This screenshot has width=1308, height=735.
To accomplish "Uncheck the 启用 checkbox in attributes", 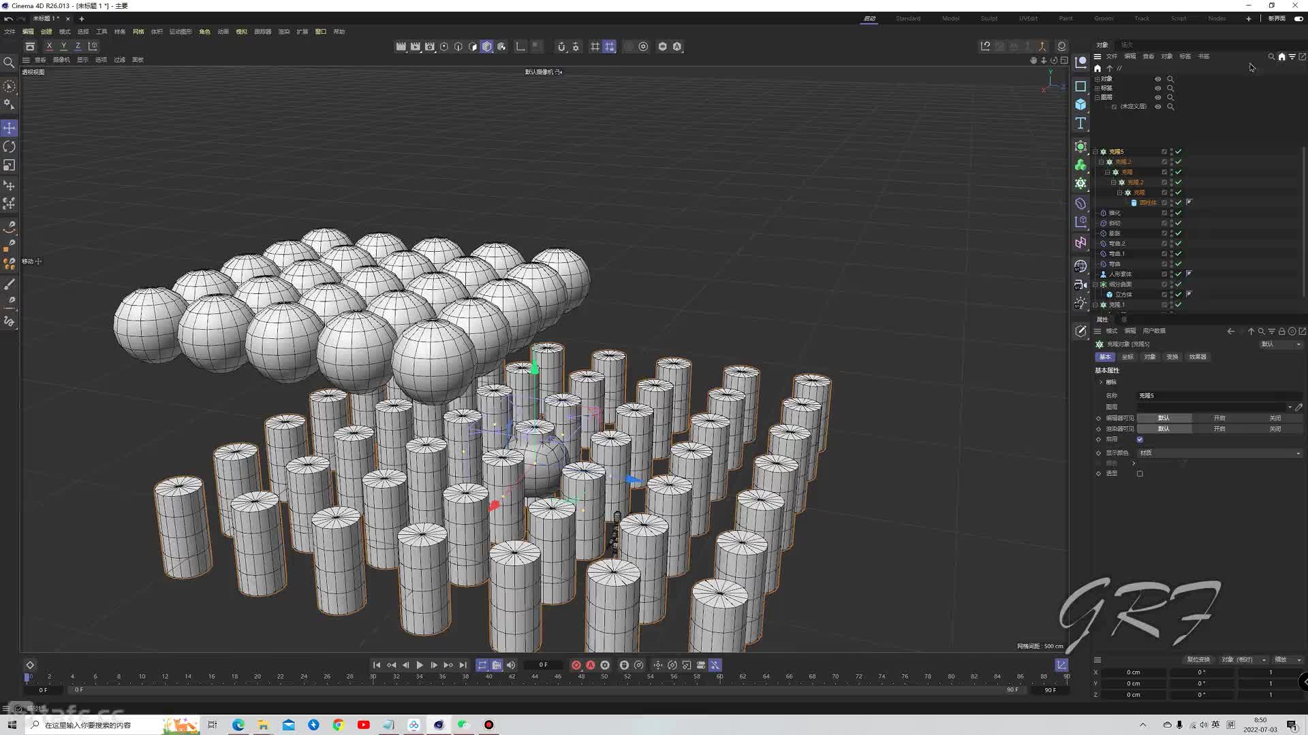I will [x=1140, y=440].
